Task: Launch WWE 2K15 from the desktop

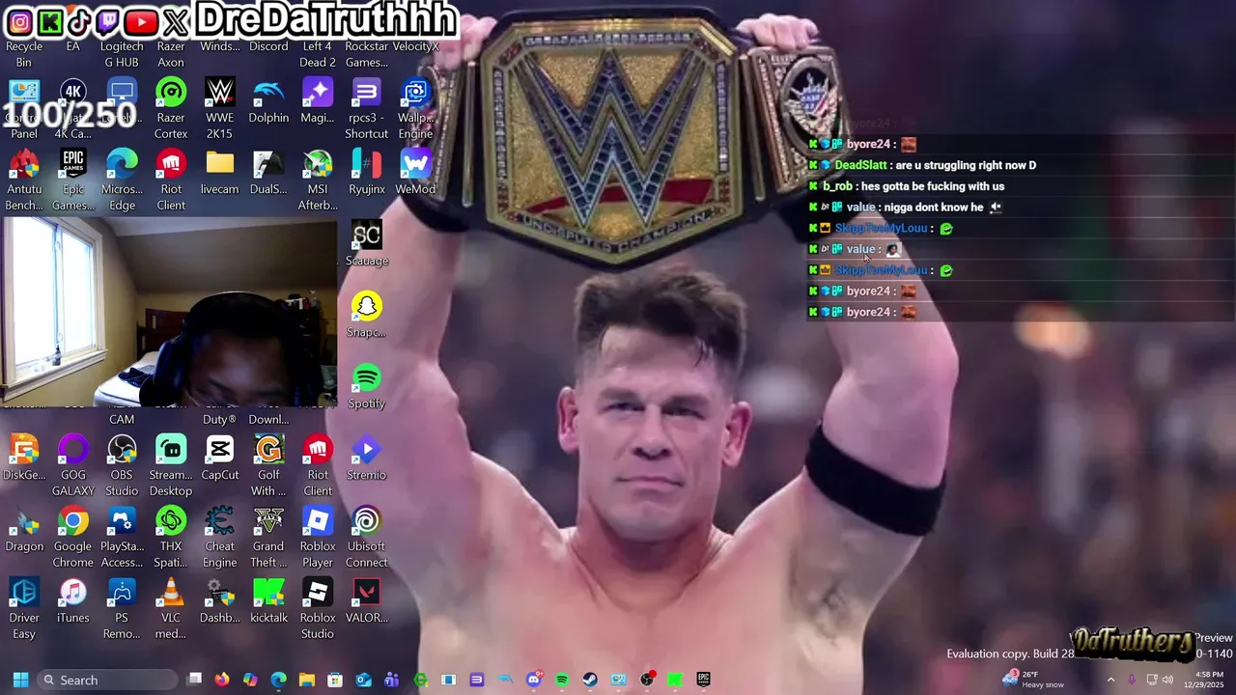Action: coord(220,109)
